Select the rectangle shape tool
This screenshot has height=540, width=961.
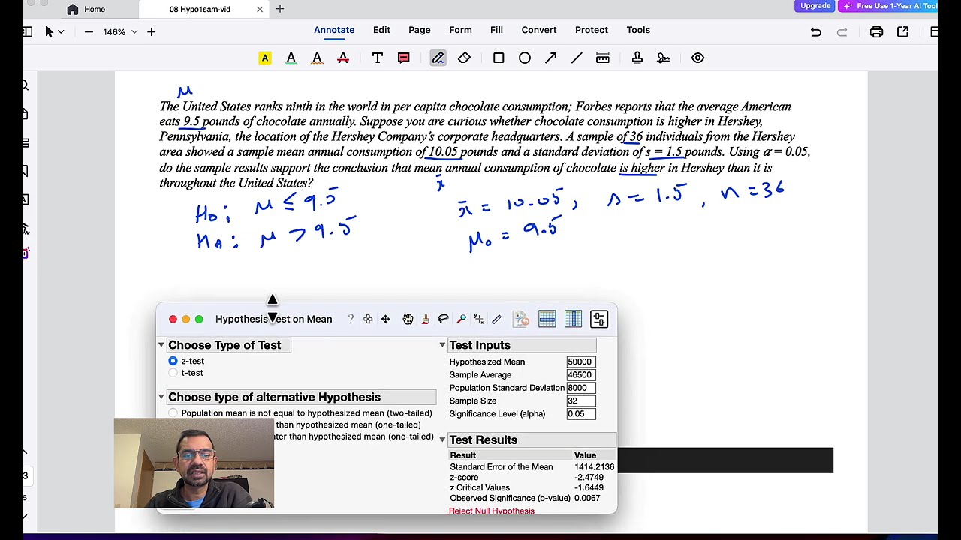point(499,58)
